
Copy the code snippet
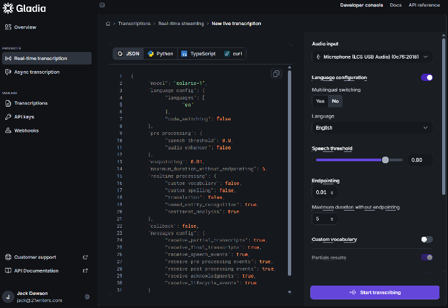pos(276,74)
